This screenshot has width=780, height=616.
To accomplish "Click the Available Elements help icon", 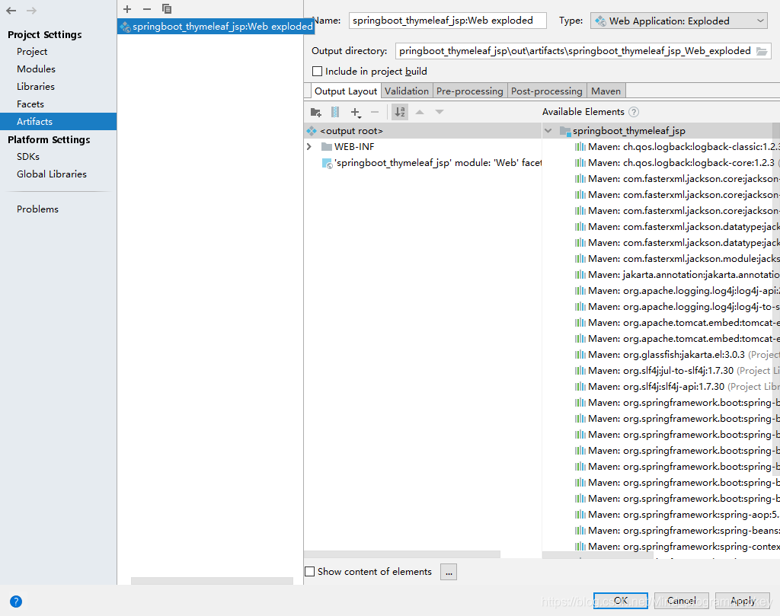I will [634, 111].
